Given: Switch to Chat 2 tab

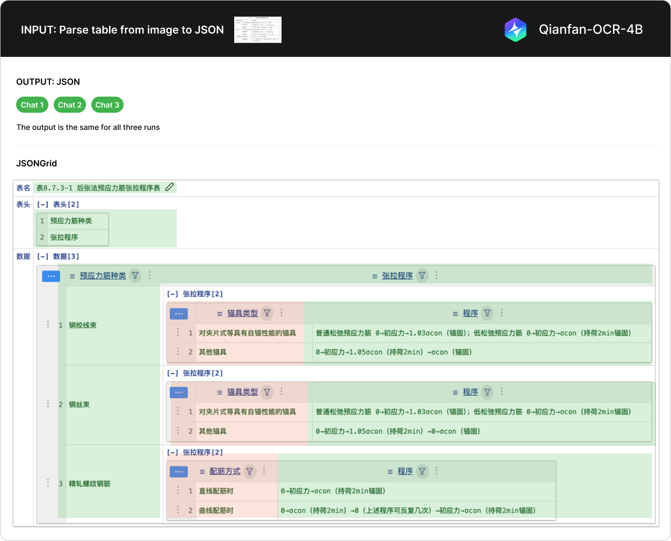Looking at the screenshot, I should coord(70,105).
